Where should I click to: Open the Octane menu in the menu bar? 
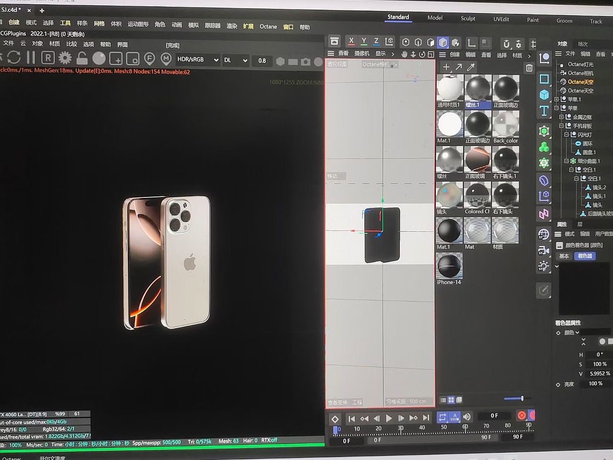click(x=268, y=27)
